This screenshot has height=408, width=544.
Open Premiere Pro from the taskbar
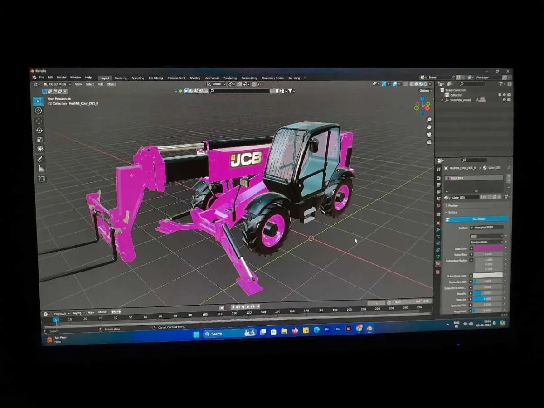[x=327, y=330]
